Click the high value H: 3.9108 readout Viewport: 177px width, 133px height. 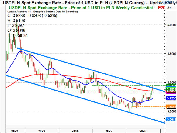[x=16, y=20]
